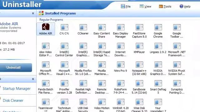This screenshot has width=200, height=112.
Task: Select the NVIDIA PhysX System Software icon
Action: tap(177, 64)
